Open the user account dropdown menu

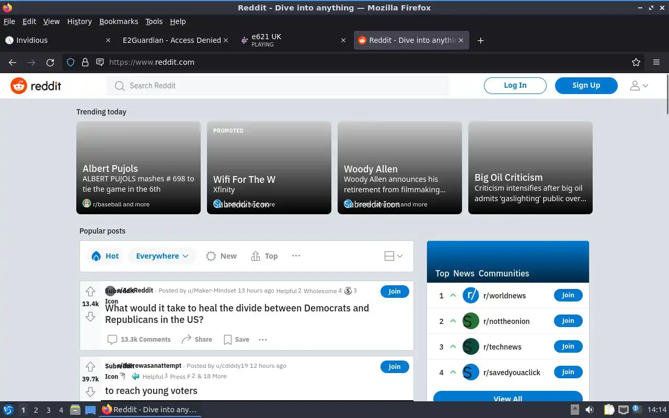pyautogui.click(x=639, y=86)
